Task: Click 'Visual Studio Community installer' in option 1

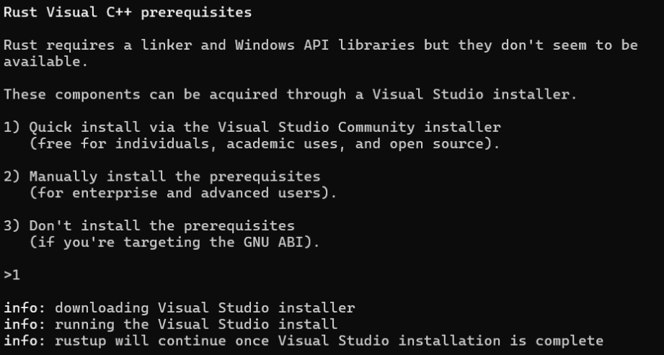Action: (359, 127)
